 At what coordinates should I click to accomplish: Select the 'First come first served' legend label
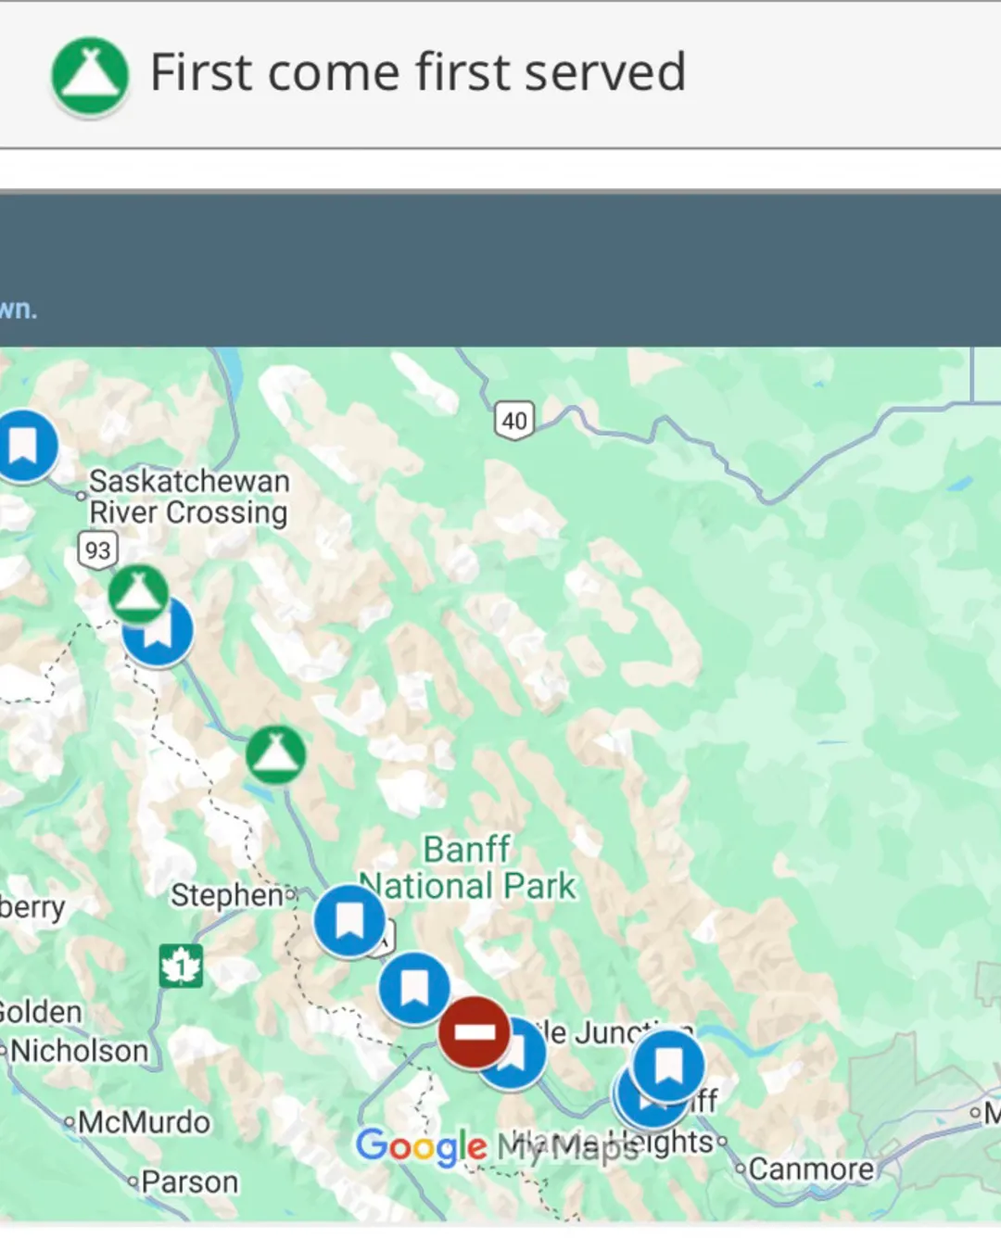pos(417,72)
